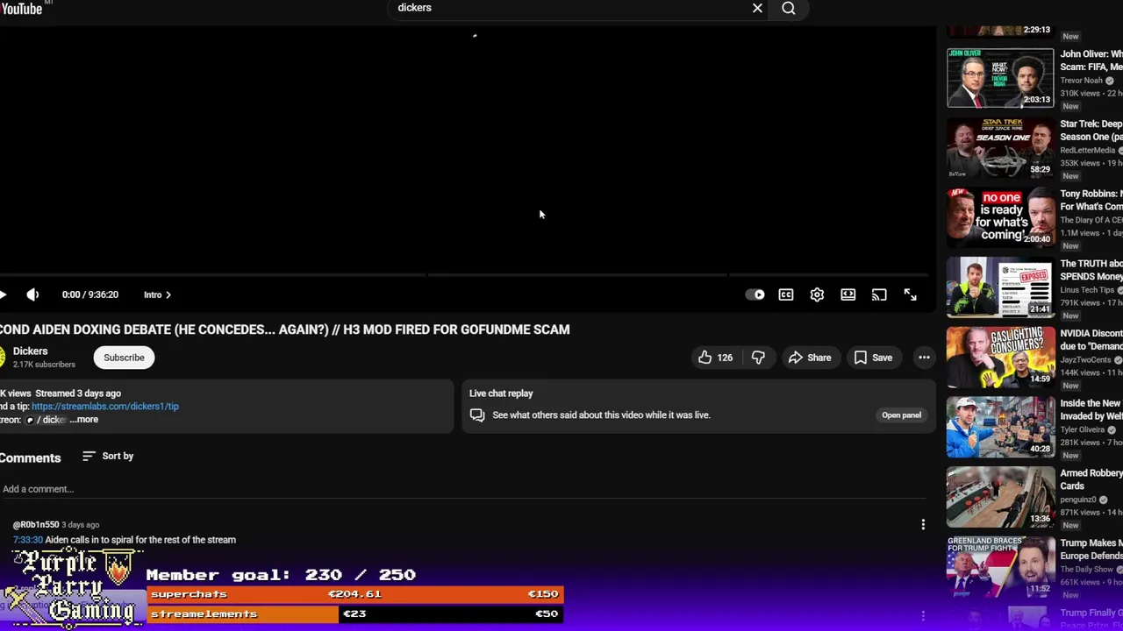The height and width of the screenshot is (631, 1123).
Task: Open the Armed Robbery 13:36 thumbnail
Action: (1000, 497)
